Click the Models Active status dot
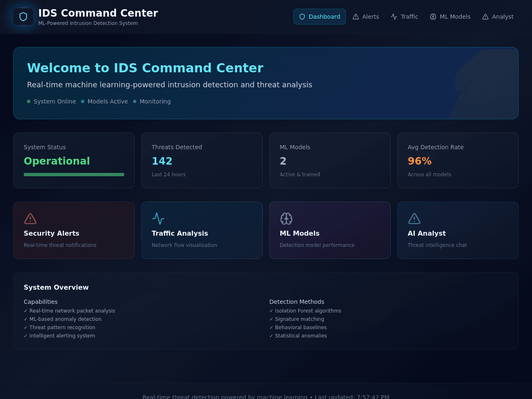 [83, 101]
